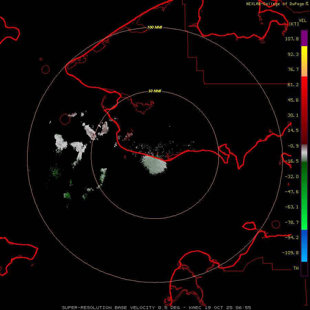Select the 92.3 velocity scale value
The image size is (310, 310).
pyautogui.click(x=293, y=54)
